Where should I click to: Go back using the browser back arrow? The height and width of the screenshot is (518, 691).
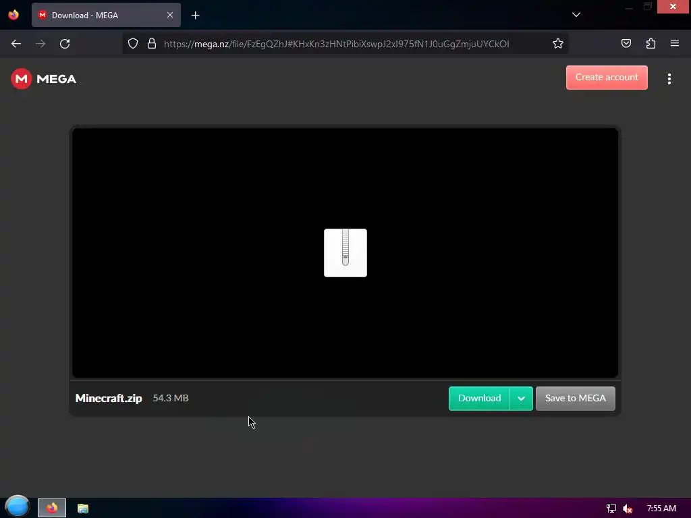click(x=16, y=44)
